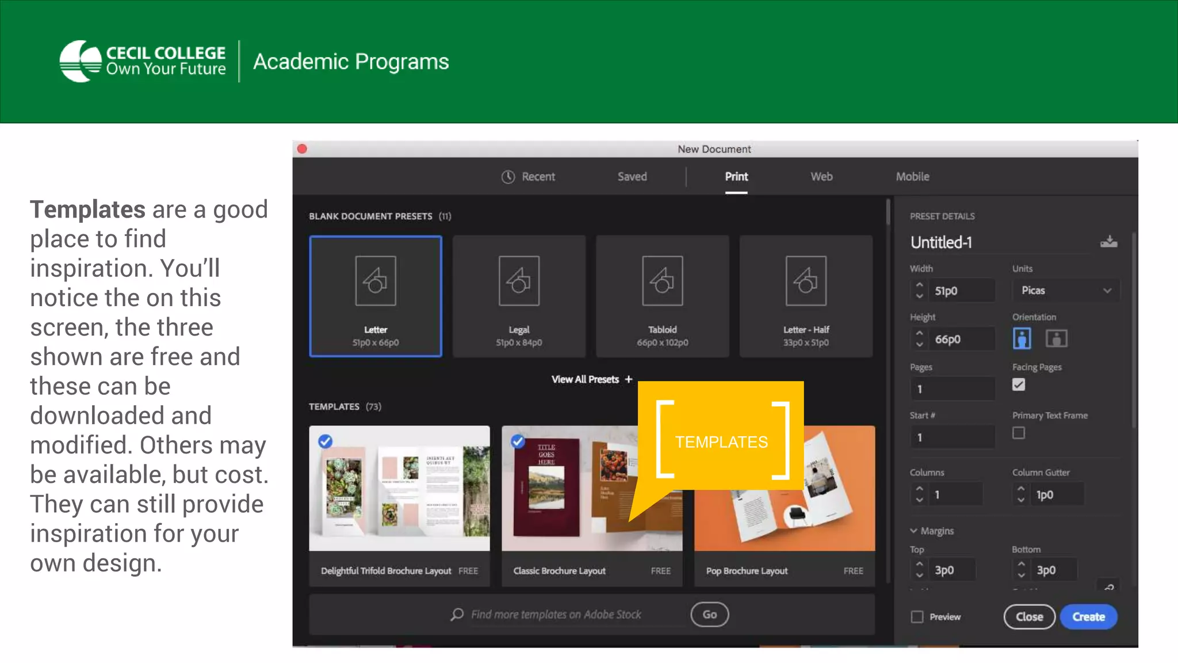The image size is (1178, 663).
Task: Click the Tabloid preset document icon
Action: click(662, 281)
